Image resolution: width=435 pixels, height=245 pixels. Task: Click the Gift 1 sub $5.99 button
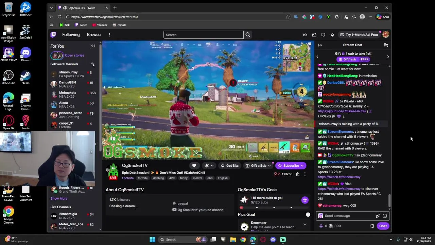(x=352, y=59)
